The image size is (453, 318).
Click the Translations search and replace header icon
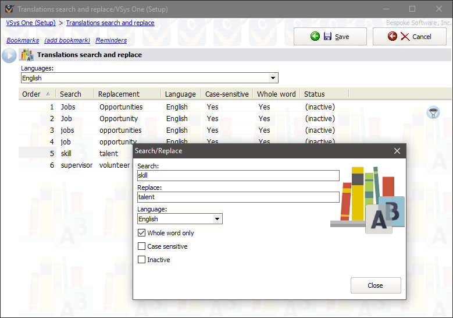[27, 55]
